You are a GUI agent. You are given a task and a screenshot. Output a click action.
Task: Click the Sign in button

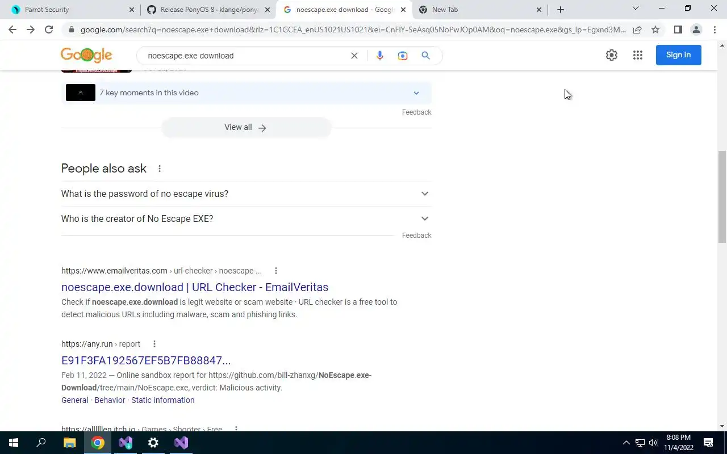tap(678, 55)
